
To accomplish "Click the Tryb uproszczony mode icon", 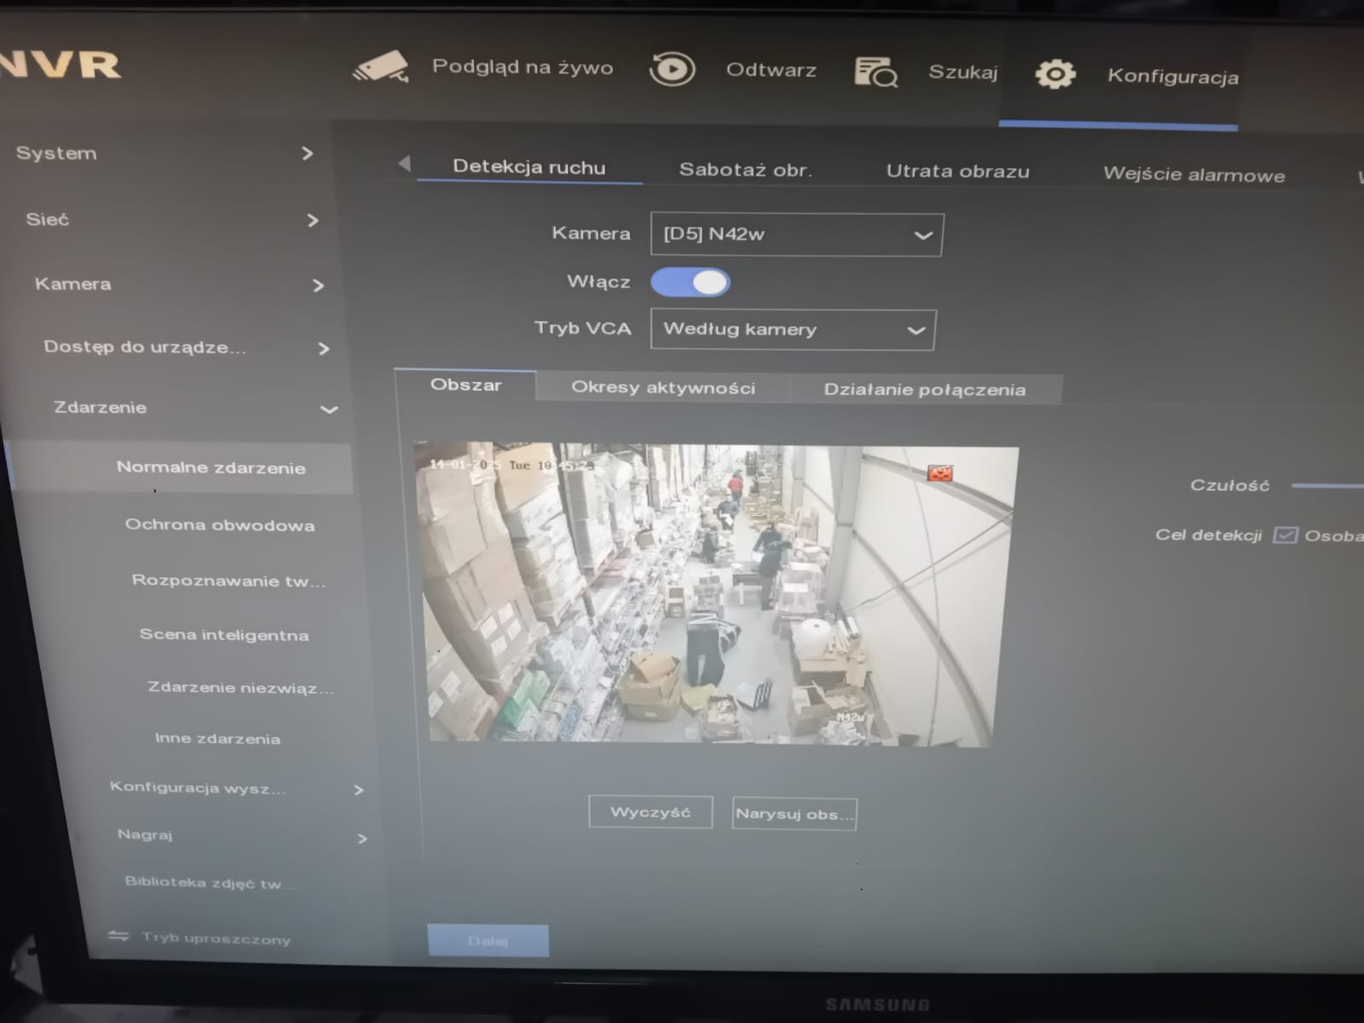I will pyautogui.click(x=119, y=936).
